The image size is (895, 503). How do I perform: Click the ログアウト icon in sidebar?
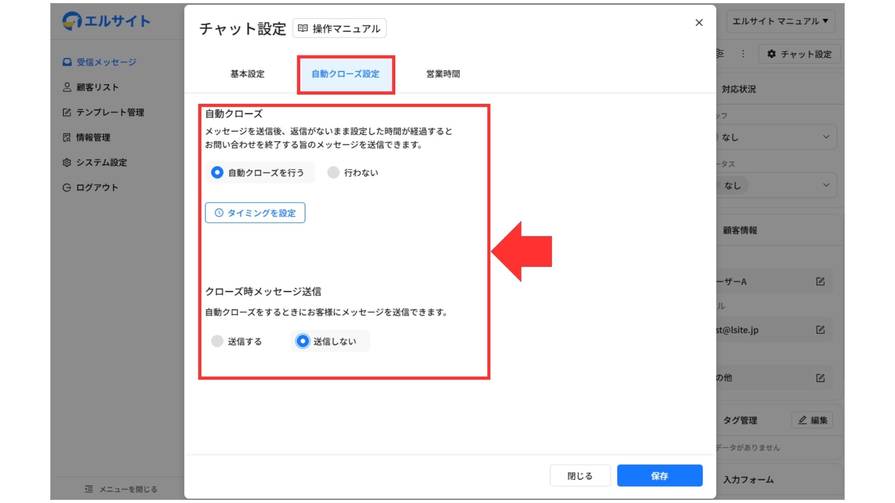click(x=67, y=188)
